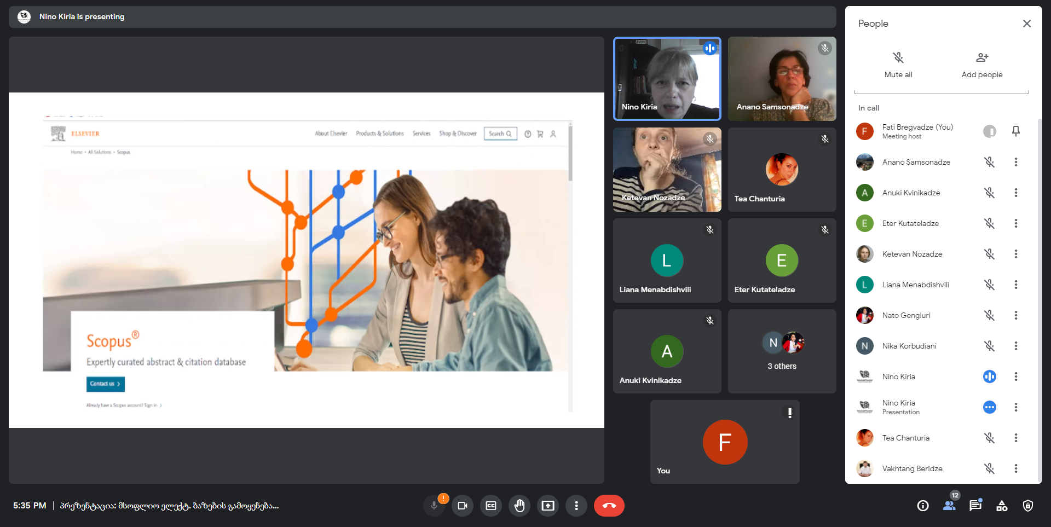Image resolution: width=1051 pixels, height=527 pixels.
Task: Toggle the camera button on or off
Action: [463, 506]
